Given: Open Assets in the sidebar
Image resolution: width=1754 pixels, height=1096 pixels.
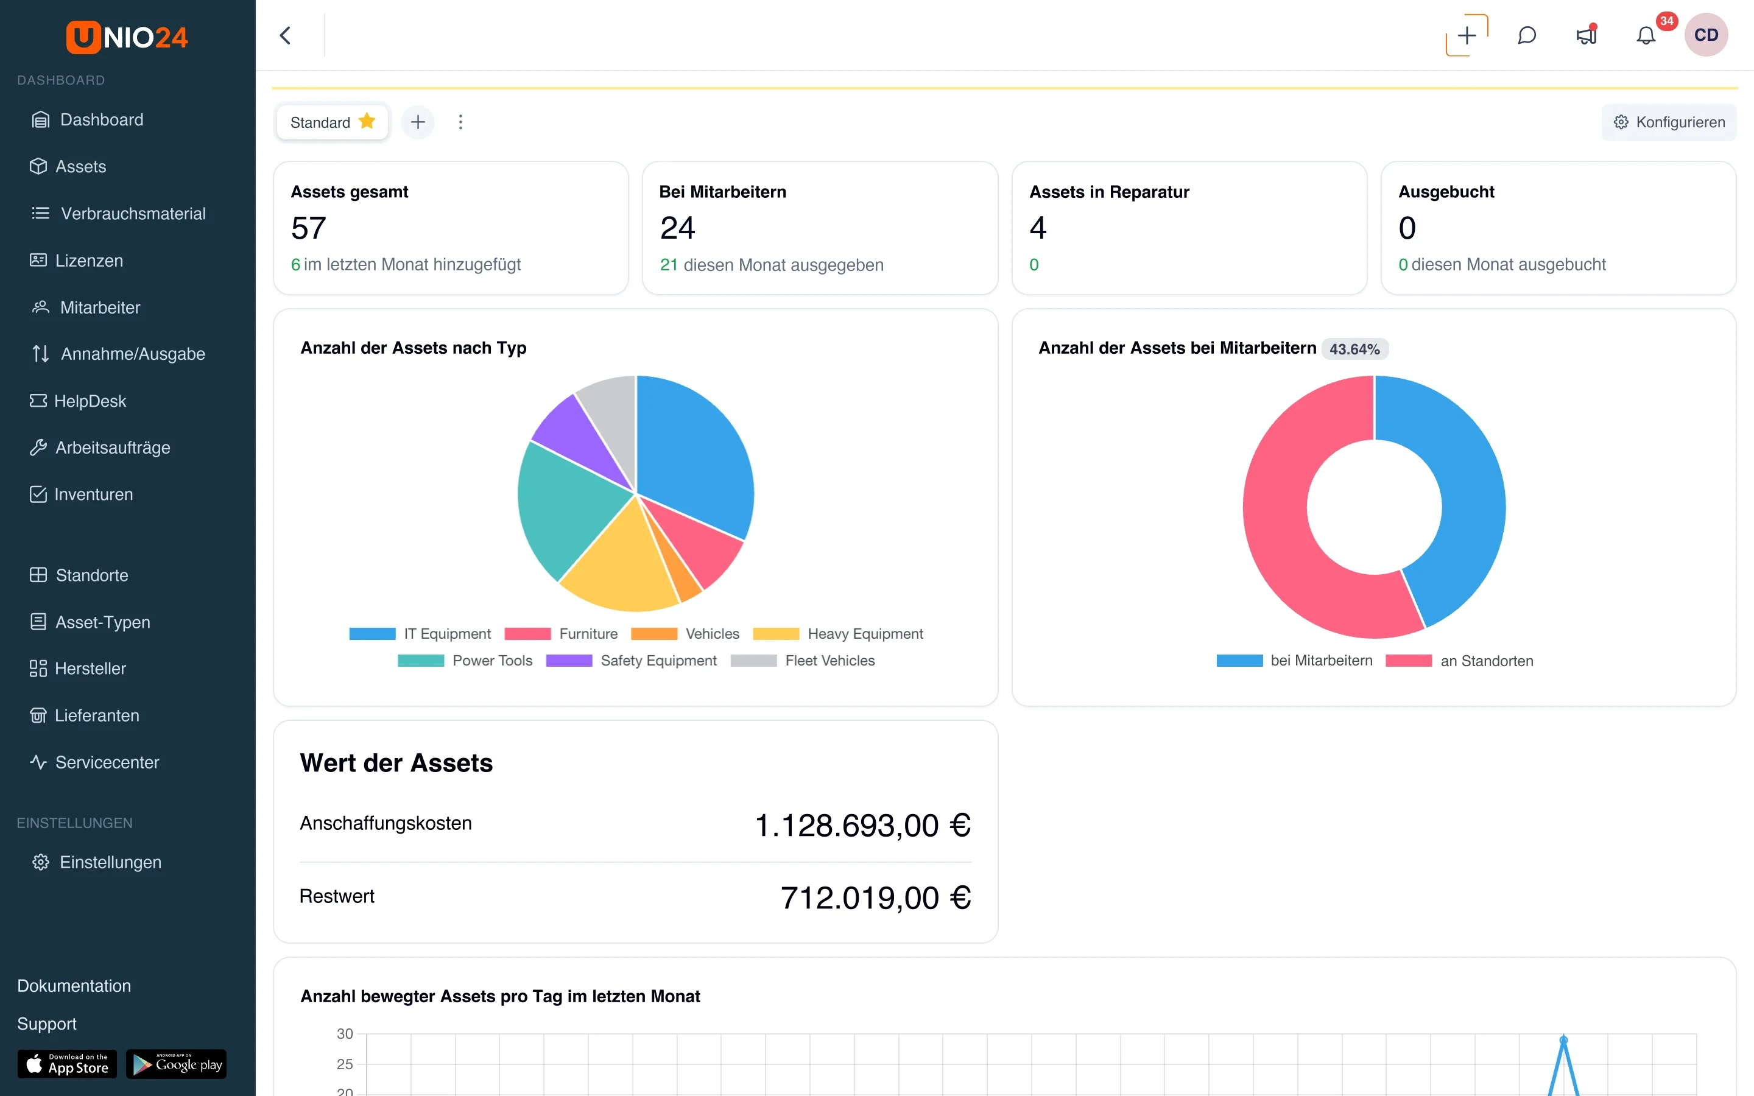Looking at the screenshot, I should pyautogui.click(x=68, y=167).
